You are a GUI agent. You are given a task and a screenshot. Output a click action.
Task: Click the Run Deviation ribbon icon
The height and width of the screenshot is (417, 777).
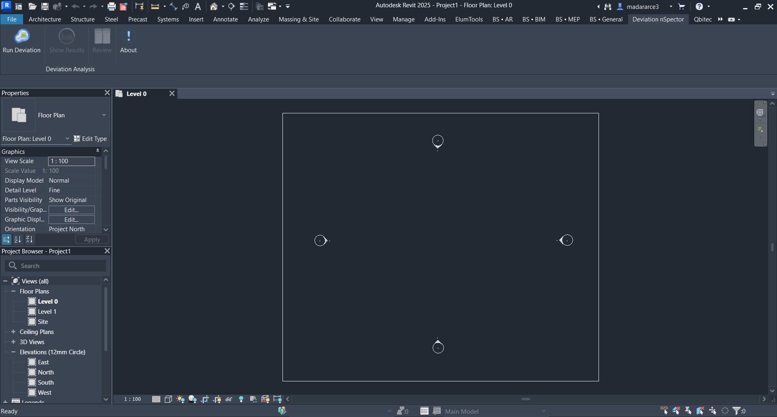coord(22,36)
